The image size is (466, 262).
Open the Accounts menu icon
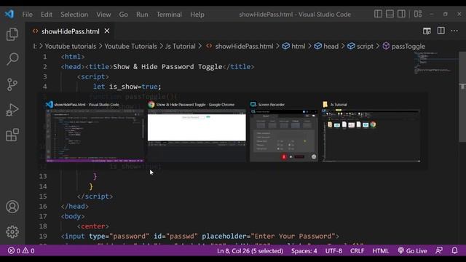click(x=12, y=207)
